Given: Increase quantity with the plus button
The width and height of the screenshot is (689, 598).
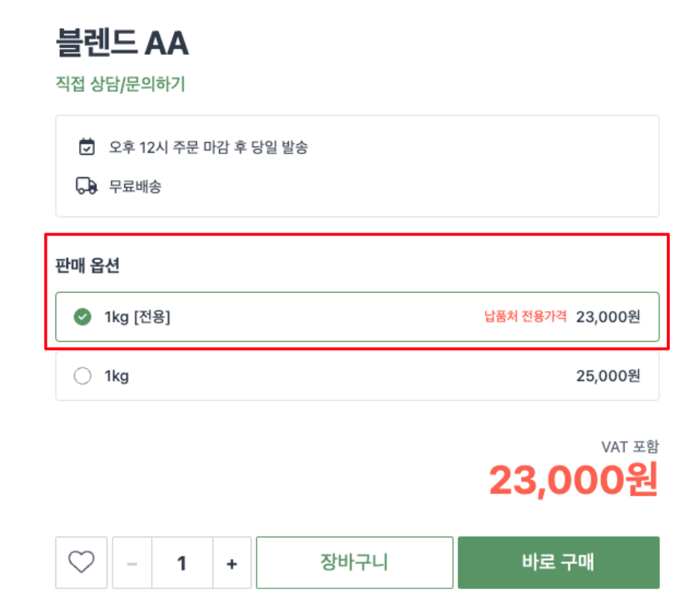Looking at the screenshot, I should tap(232, 562).
